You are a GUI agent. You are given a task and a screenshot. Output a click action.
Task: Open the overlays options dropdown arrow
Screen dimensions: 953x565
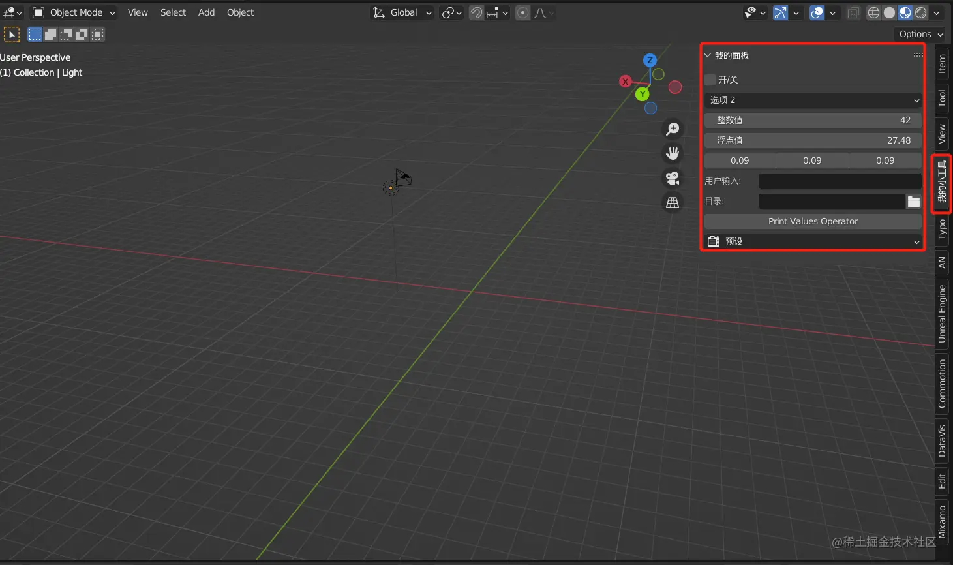833,12
